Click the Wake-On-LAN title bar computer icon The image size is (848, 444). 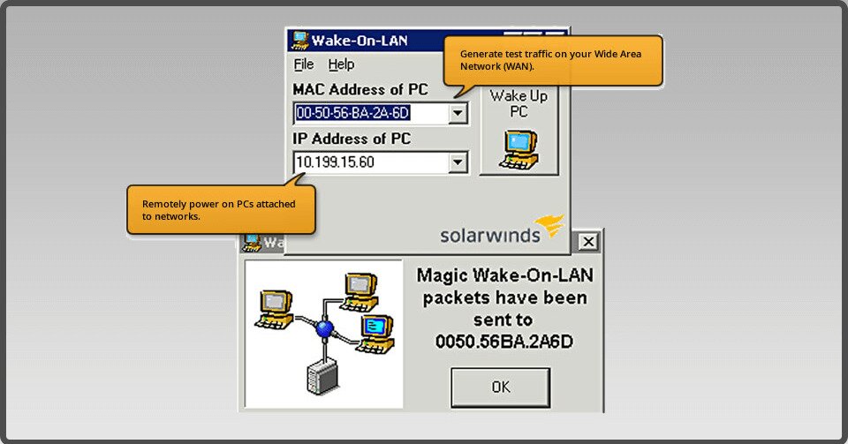(299, 40)
